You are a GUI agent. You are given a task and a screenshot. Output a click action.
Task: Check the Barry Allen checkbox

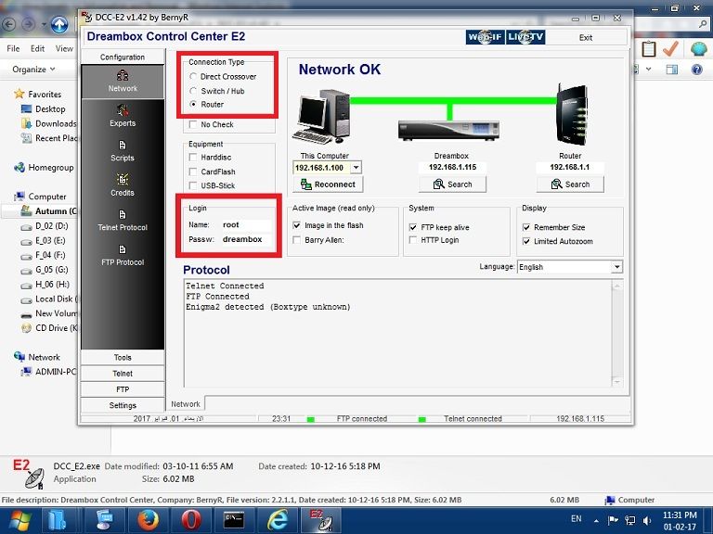coord(297,240)
